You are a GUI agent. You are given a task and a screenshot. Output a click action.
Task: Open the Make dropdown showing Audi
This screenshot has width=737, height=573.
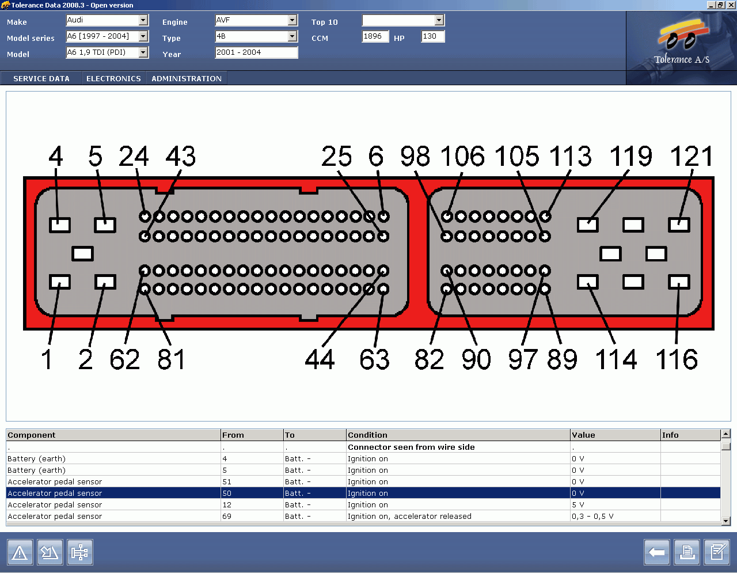point(143,20)
